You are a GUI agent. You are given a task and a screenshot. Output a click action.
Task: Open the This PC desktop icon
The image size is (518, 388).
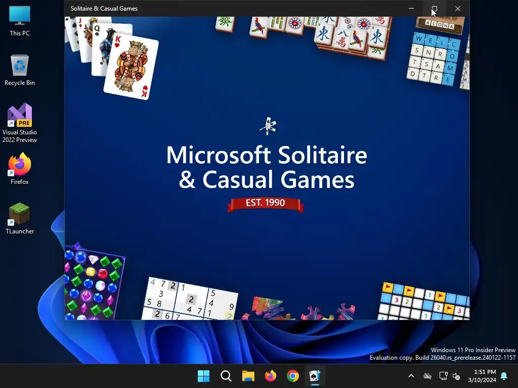coord(20,21)
